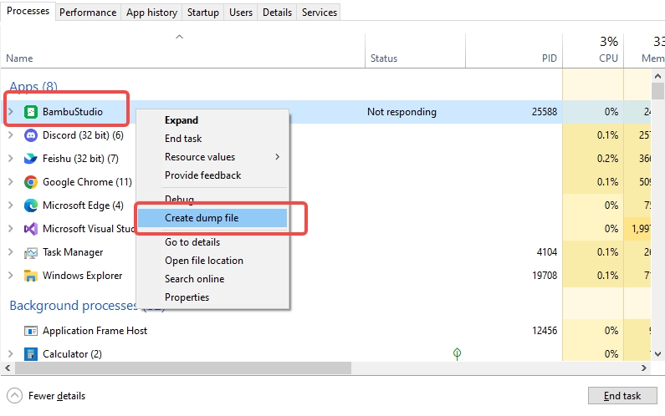665x416 pixels.
Task: Expand the Microsoft Visual Studio group
Action: tap(11, 229)
